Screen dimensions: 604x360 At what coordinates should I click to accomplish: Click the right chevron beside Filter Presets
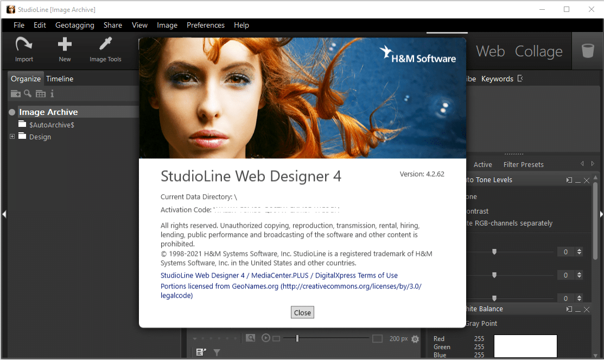tap(593, 163)
